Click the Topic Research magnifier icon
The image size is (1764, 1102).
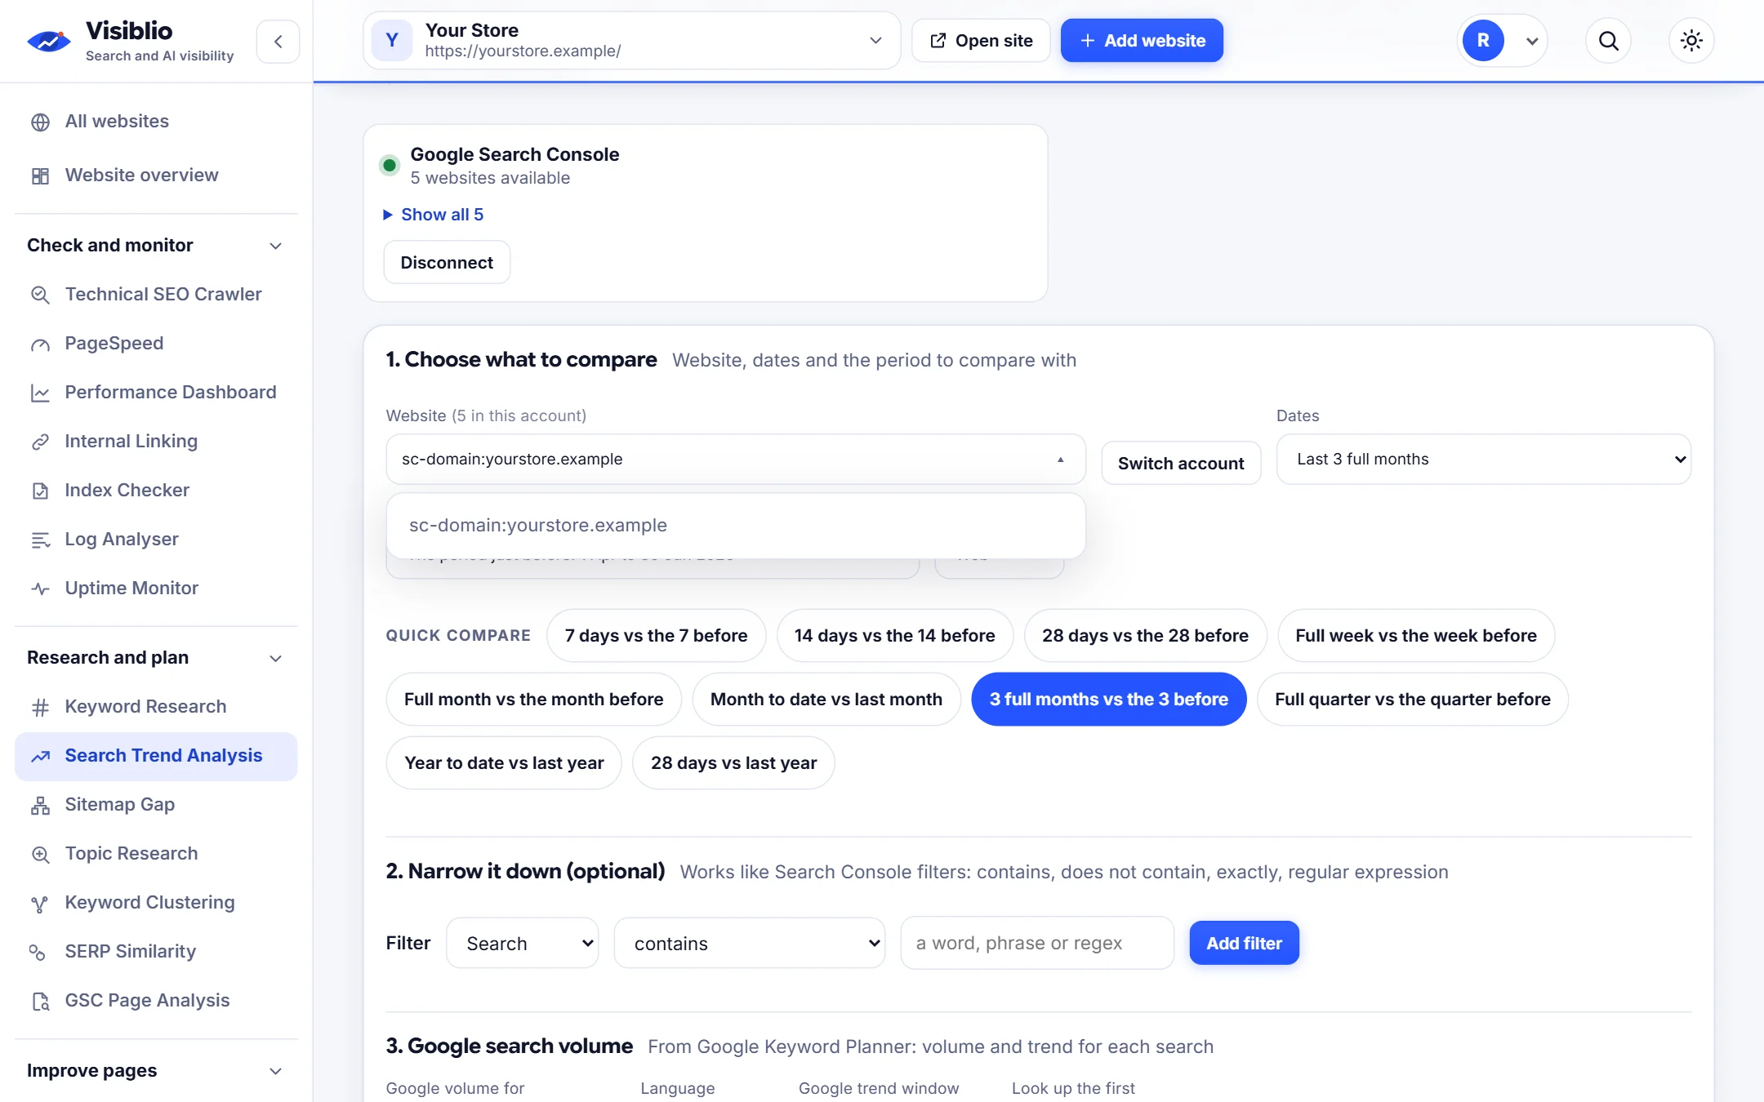40,854
